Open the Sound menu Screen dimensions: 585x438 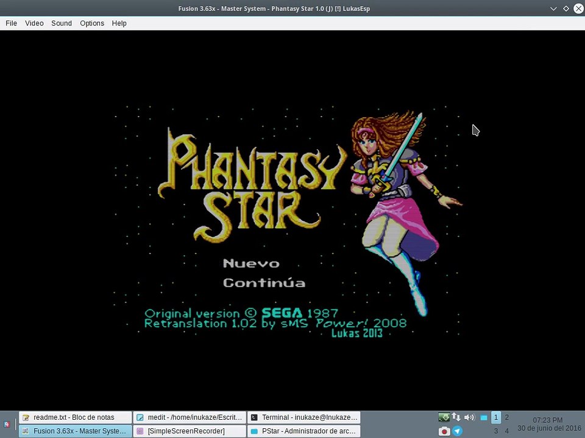(x=62, y=23)
